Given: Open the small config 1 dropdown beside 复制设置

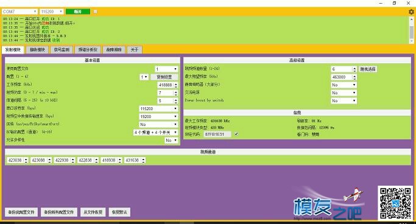Looking at the screenshot, I should click(x=144, y=77).
